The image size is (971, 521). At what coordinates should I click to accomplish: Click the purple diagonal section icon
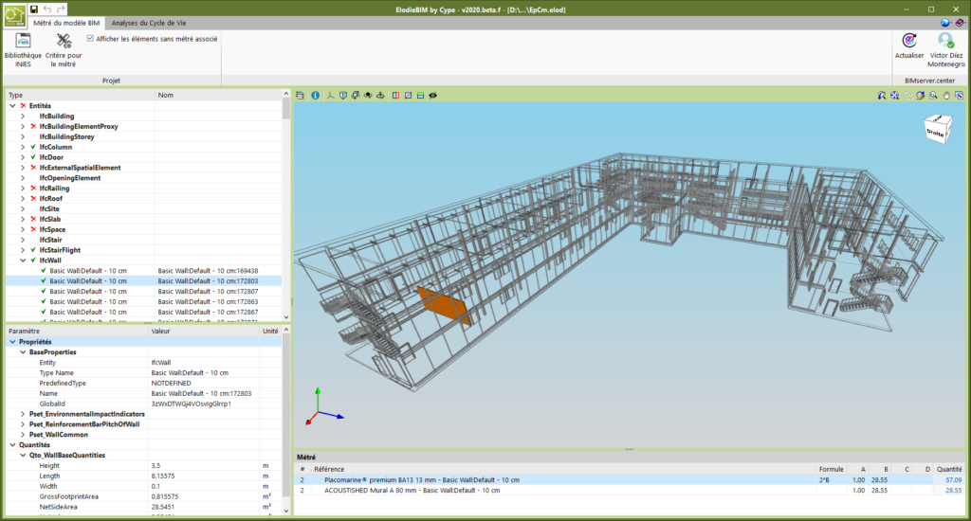click(408, 96)
